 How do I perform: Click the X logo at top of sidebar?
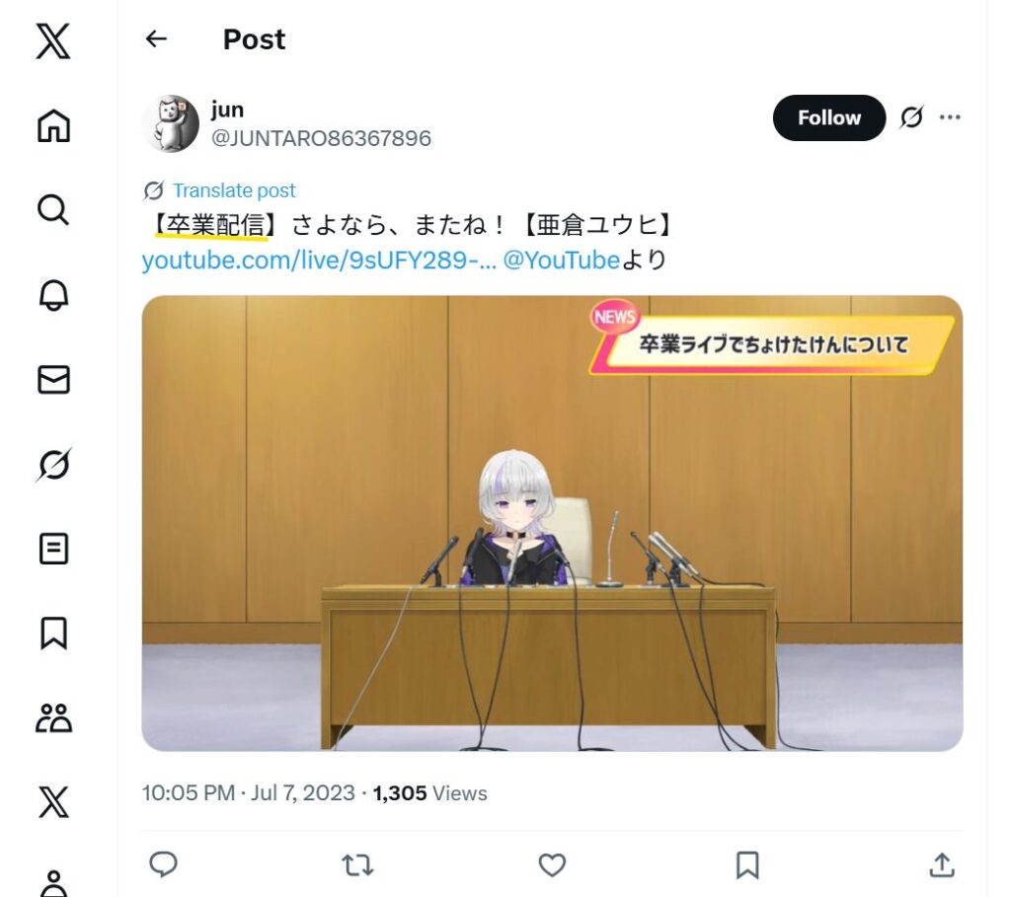(x=53, y=41)
